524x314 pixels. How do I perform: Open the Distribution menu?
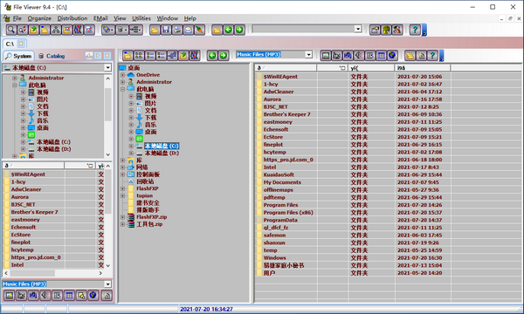pyautogui.click(x=72, y=18)
